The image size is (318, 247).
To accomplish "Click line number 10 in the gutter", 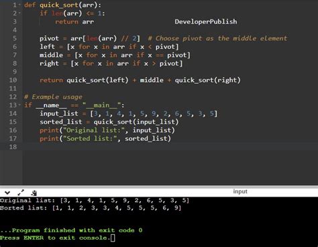I will 13,80.
